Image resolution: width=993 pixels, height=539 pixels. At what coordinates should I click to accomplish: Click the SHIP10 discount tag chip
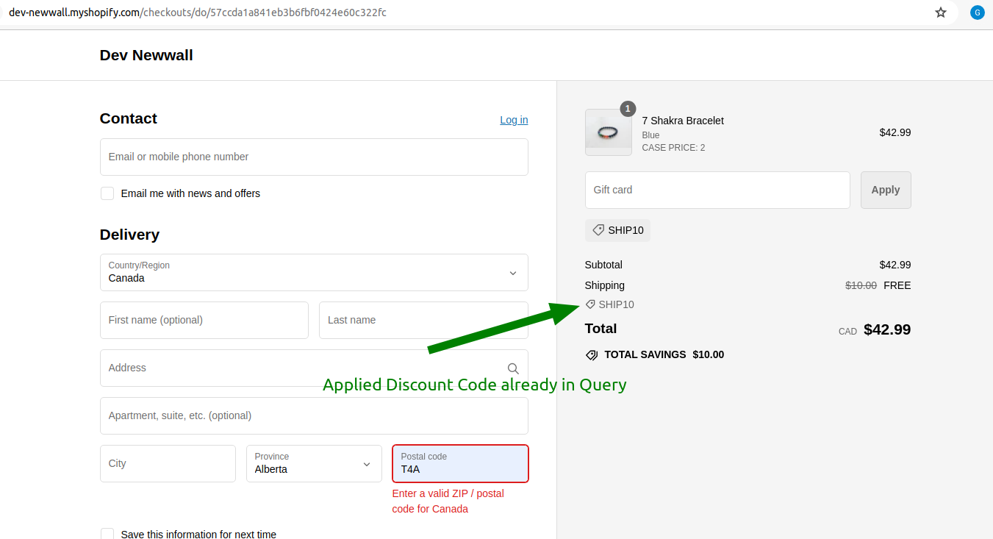pyautogui.click(x=617, y=230)
